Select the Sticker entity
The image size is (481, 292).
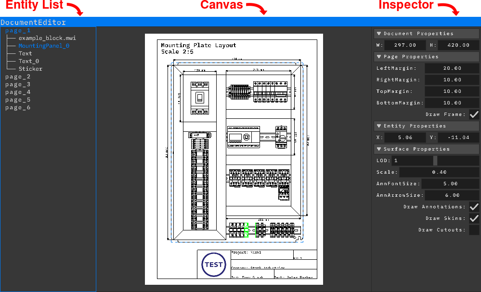[30, 69]
